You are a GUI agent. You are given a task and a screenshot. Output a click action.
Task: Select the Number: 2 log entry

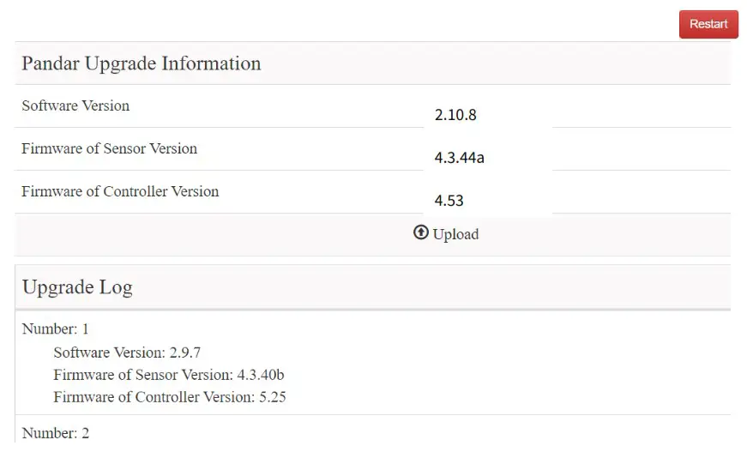click(x=55, y=433)
